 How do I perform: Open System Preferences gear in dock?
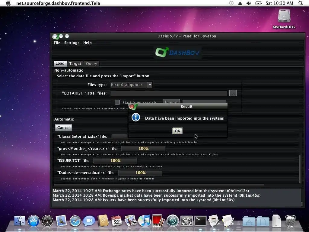(x=186, y=221)
